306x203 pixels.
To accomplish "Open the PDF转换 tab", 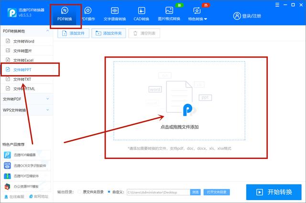I will 65,15.
